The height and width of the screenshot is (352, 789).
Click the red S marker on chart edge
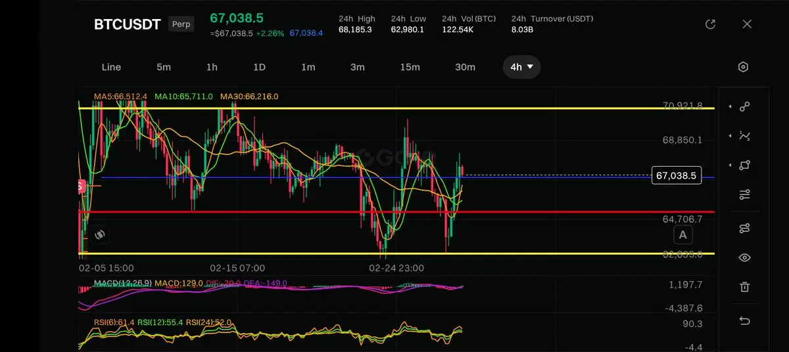pos(81,186)
